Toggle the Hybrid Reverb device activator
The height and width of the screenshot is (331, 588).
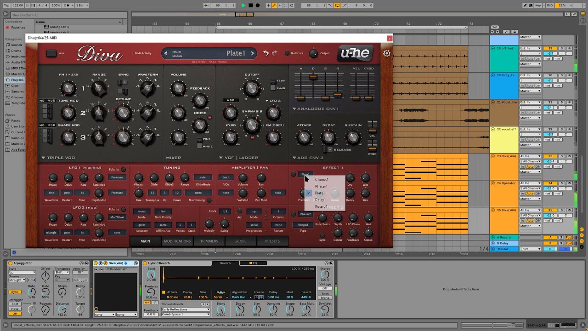click(145, 263)
